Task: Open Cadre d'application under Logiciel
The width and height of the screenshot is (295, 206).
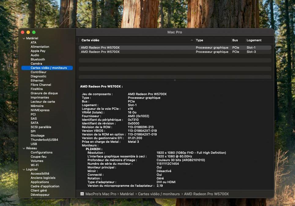Action: tap(45, 186)
